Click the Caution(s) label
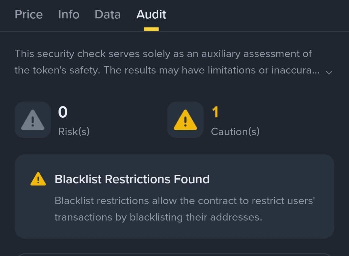349x256 pixels. click(235, 132)
